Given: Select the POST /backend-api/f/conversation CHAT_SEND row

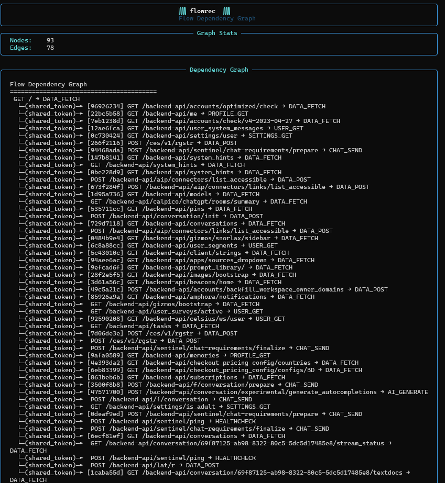Looking at the screenshot, I should pyautogui.click(x=135, y=399).
